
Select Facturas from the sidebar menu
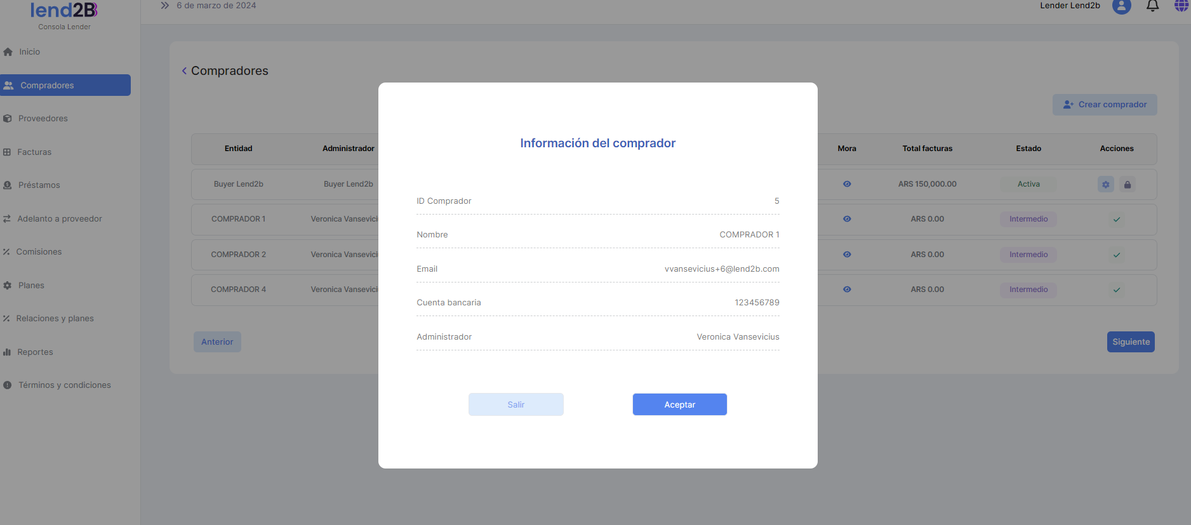pyautogui.click(x=34, y=152)
